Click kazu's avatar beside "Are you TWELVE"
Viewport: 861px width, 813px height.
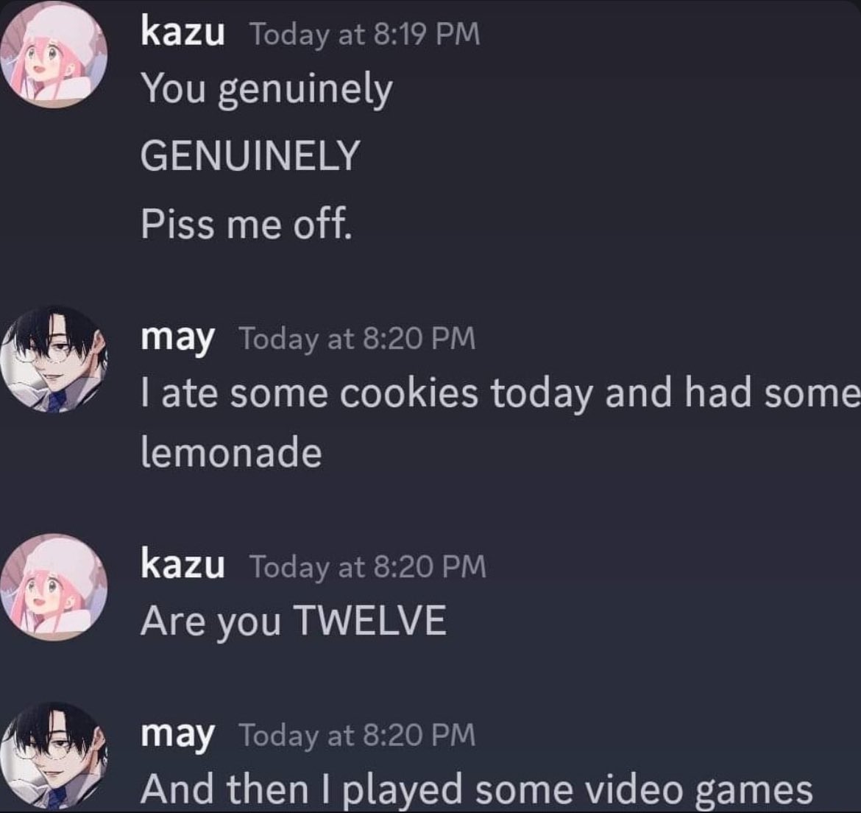coord(54,587)
